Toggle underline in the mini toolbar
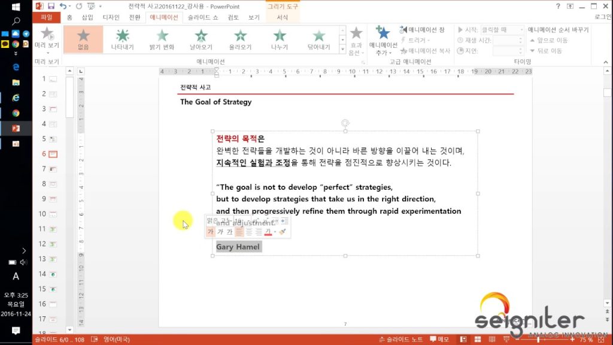This screenshot has width=613, height=345. click(229, 232)
